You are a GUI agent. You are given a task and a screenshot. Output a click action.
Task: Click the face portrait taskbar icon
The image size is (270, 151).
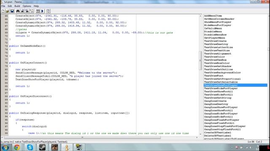coord(54,147)
